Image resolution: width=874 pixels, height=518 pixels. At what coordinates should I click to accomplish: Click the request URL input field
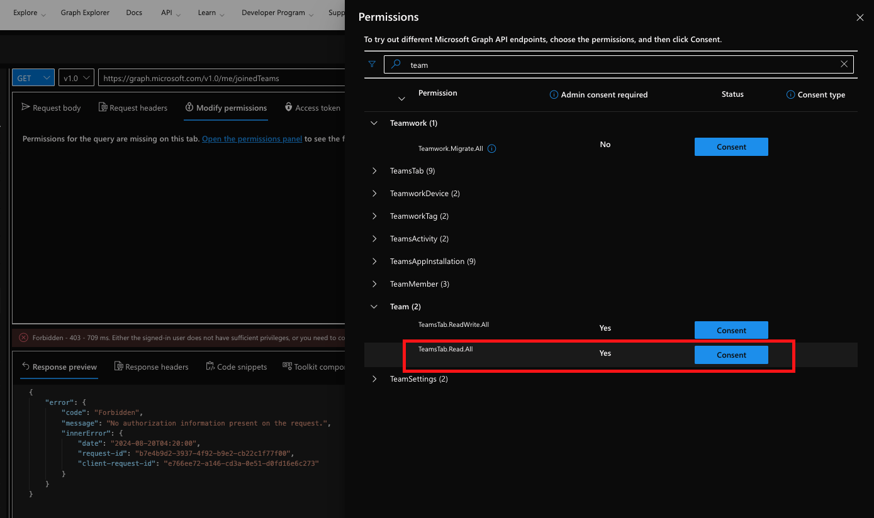[x=220, y=77]
